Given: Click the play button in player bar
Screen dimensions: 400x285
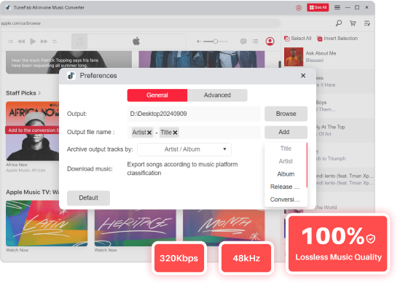Looking at the screenshot, I should [33, 42].
